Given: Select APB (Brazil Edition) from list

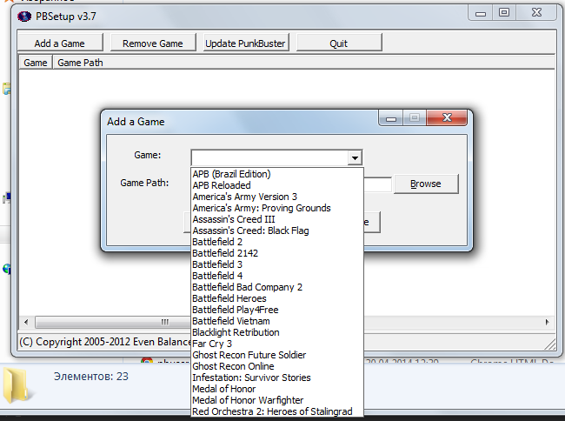Looking at the screenshot, I should pyautogui.click(x=277, y=174).
